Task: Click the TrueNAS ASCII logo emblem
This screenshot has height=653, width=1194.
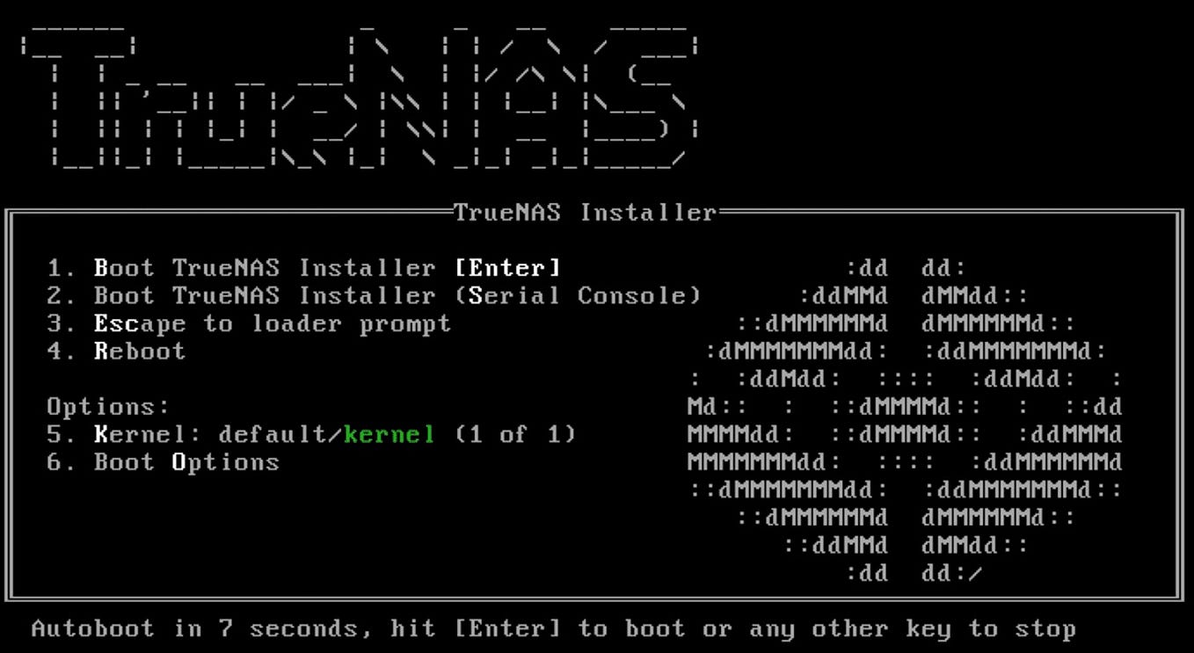Action: (906, 420)
